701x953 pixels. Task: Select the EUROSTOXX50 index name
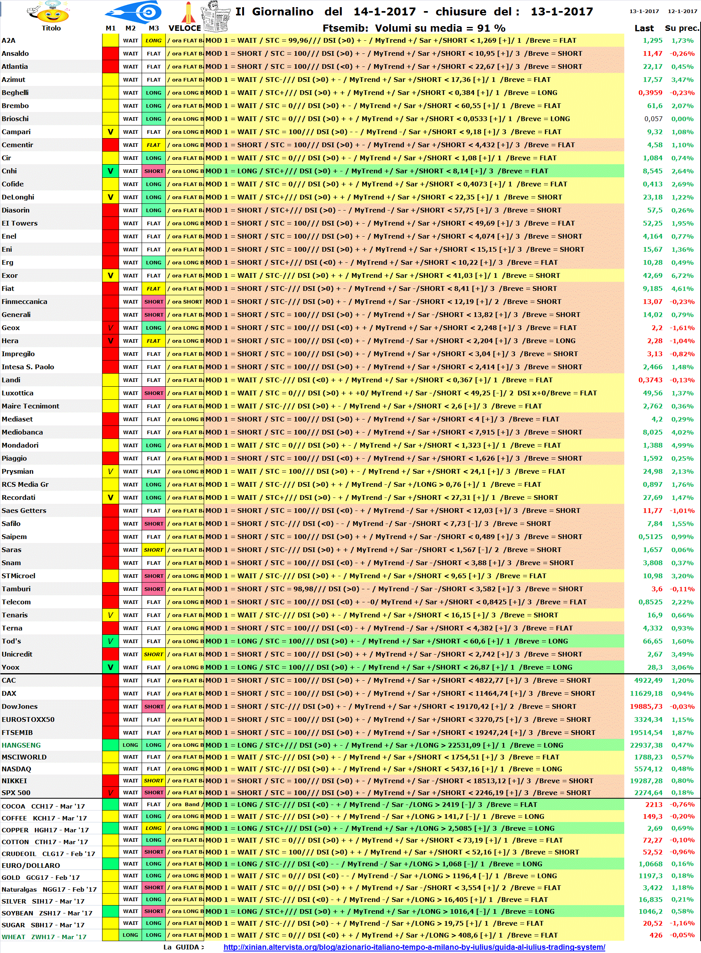(28, 719)
